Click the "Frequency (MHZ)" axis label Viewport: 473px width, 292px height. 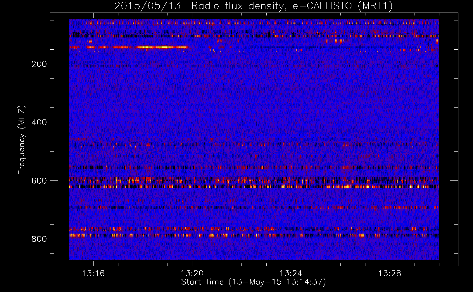[x=22, y=140]
